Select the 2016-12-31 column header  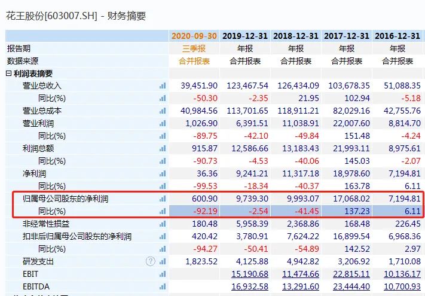pyautogui.click(x=398, y=36)
